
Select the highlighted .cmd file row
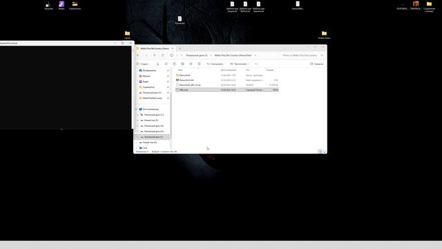[x=227, y=90]
